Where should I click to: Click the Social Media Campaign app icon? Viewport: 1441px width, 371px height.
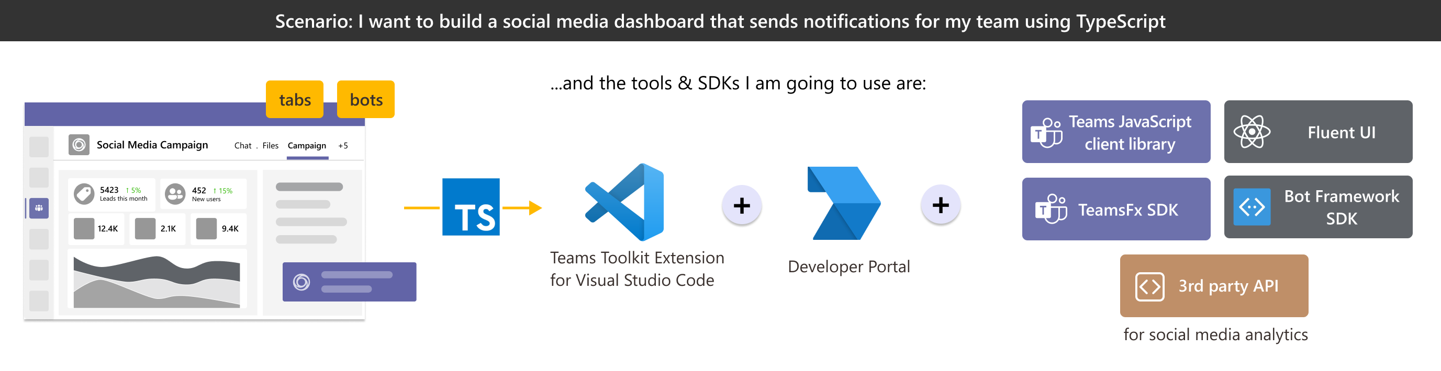tap(79, 145)
